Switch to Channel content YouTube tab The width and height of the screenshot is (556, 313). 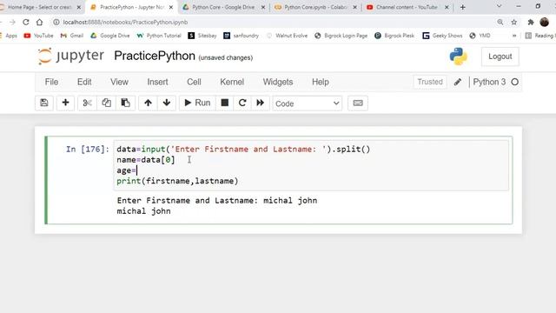(x=407, y=7)
